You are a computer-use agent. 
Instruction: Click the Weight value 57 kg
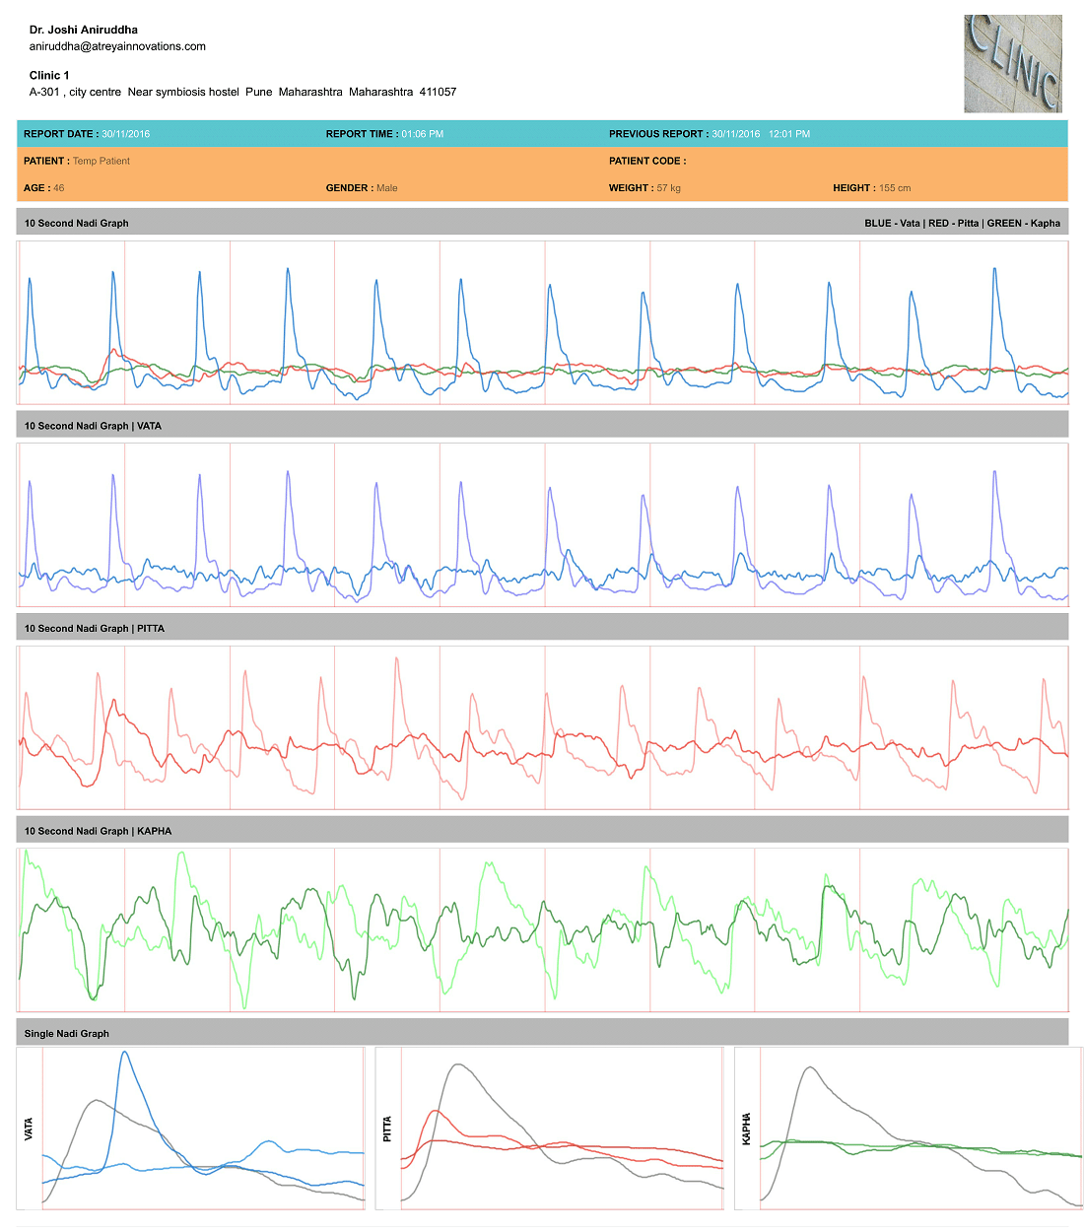point(668,188)
